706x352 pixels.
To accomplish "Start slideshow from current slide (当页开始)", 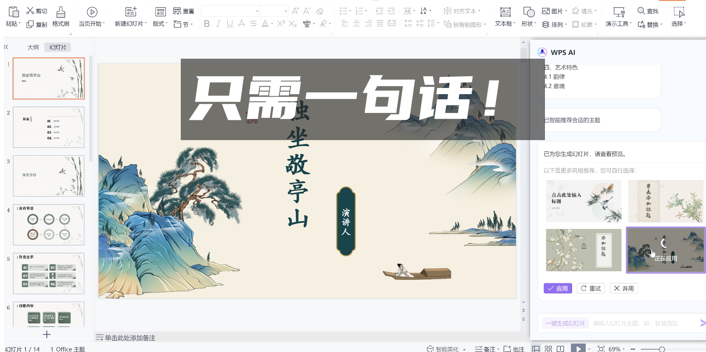I will coord(92,17).
